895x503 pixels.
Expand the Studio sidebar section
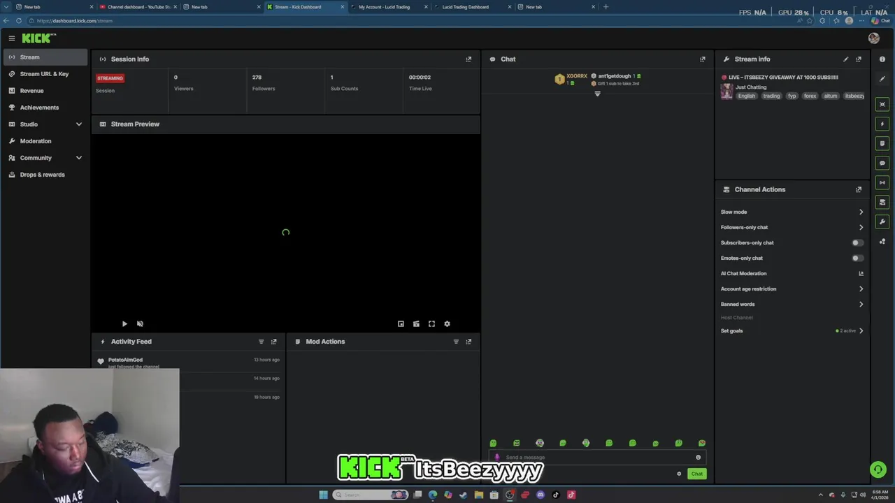pos(78,124)
